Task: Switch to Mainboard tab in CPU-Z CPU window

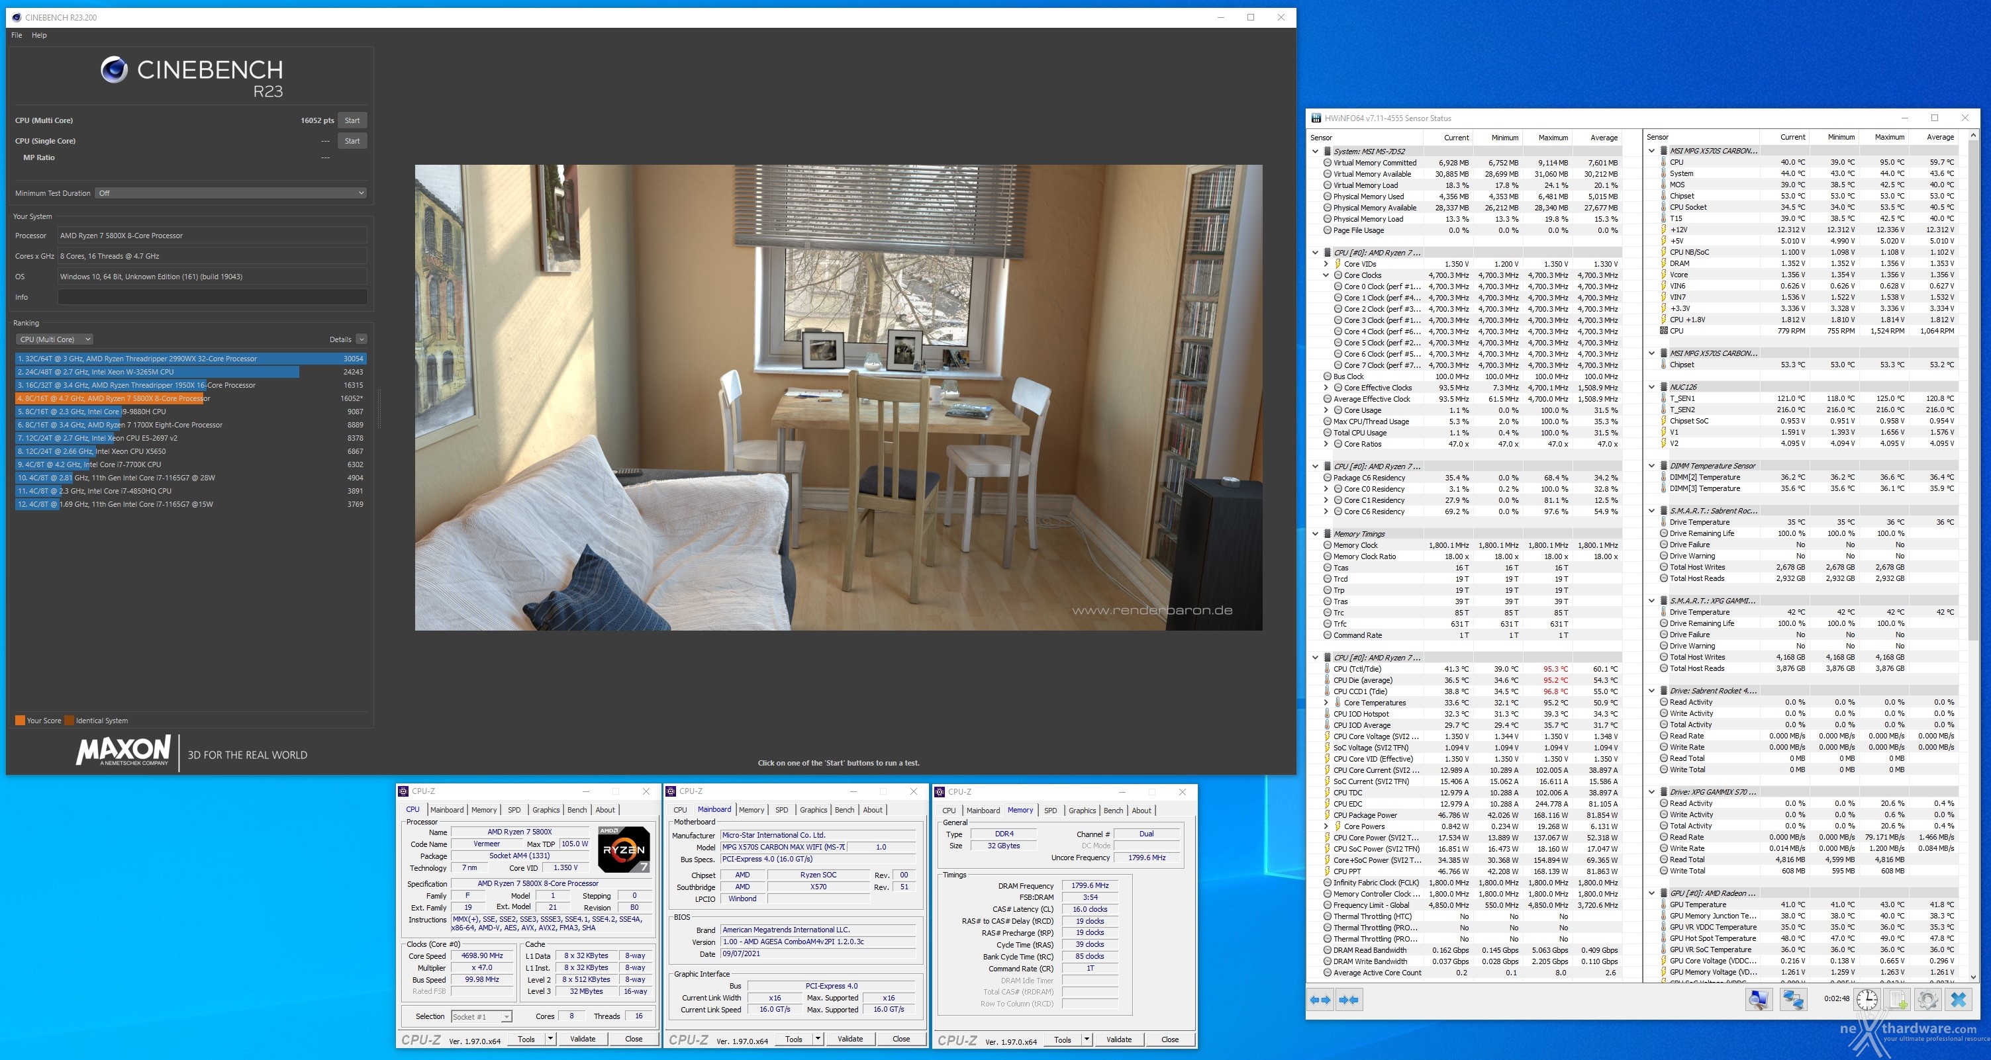Action: coord(447,810)
